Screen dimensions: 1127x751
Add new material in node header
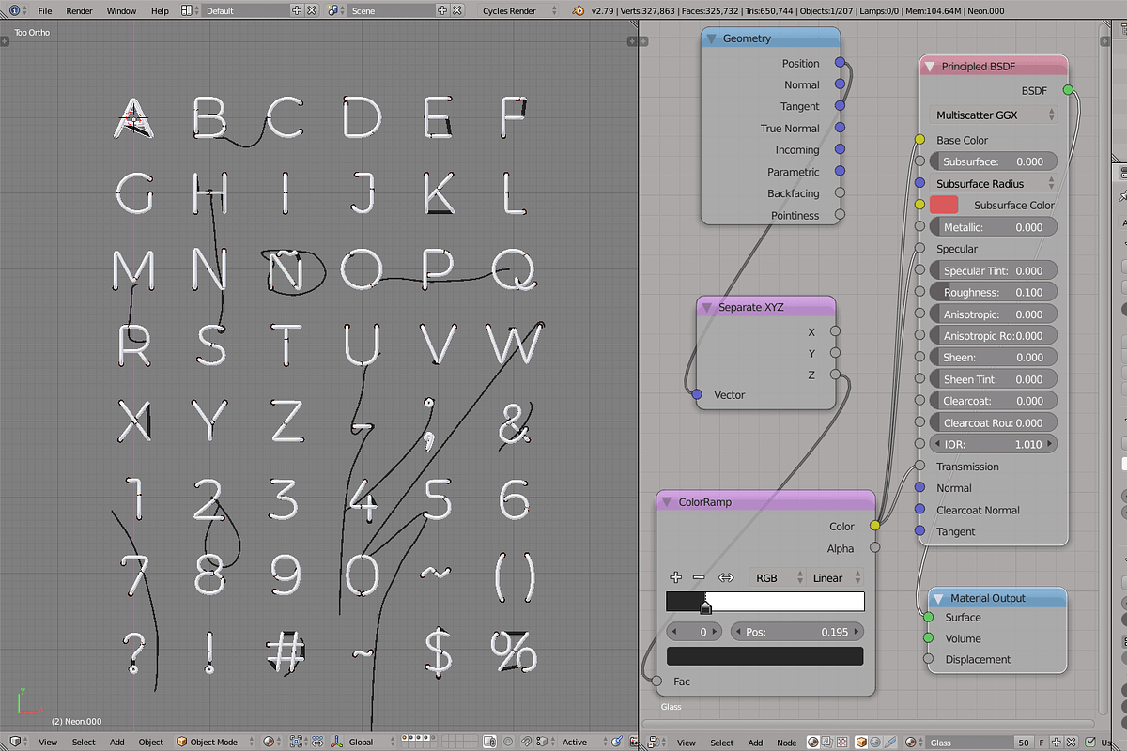click(1057, 742)
